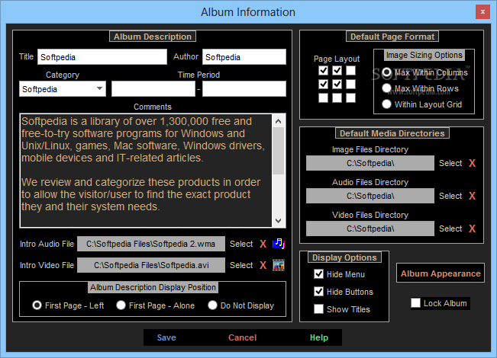Clear the Intro Video File with red X
The image size is (497, 358).
click(263, 265)
